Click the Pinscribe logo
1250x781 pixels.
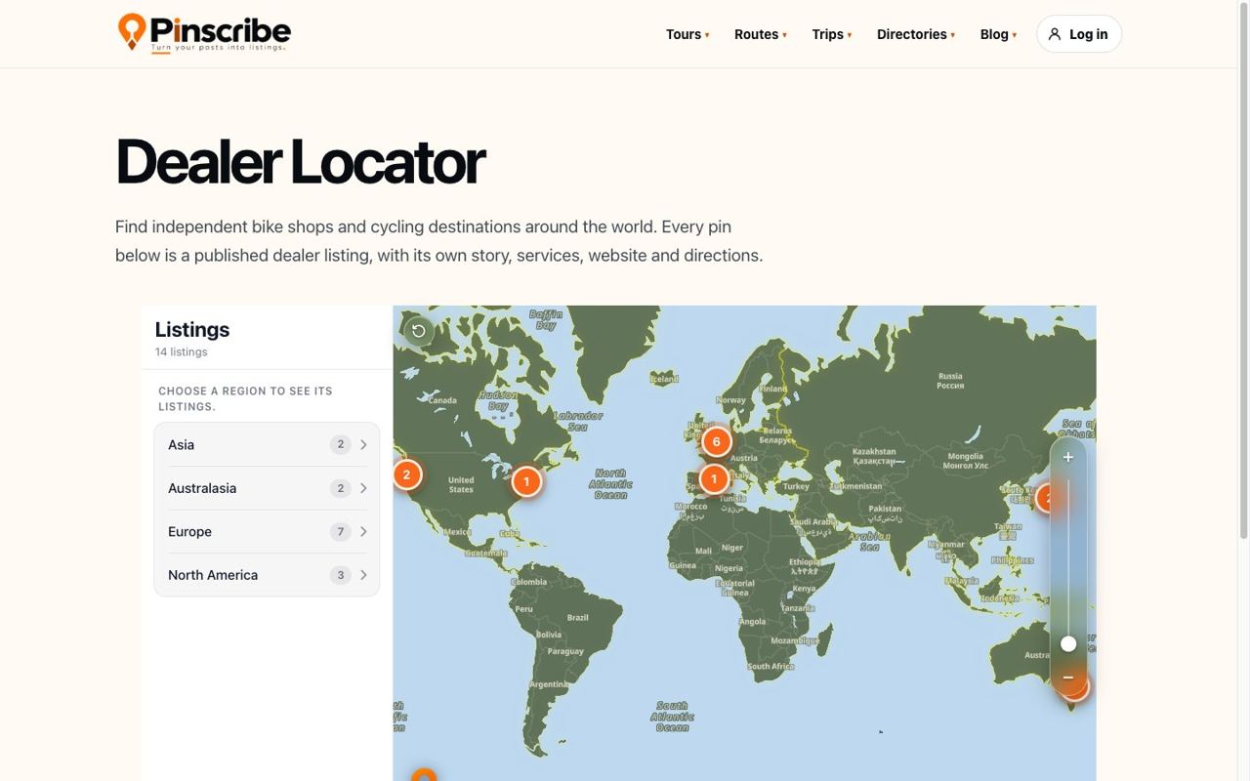coord(204,33)
